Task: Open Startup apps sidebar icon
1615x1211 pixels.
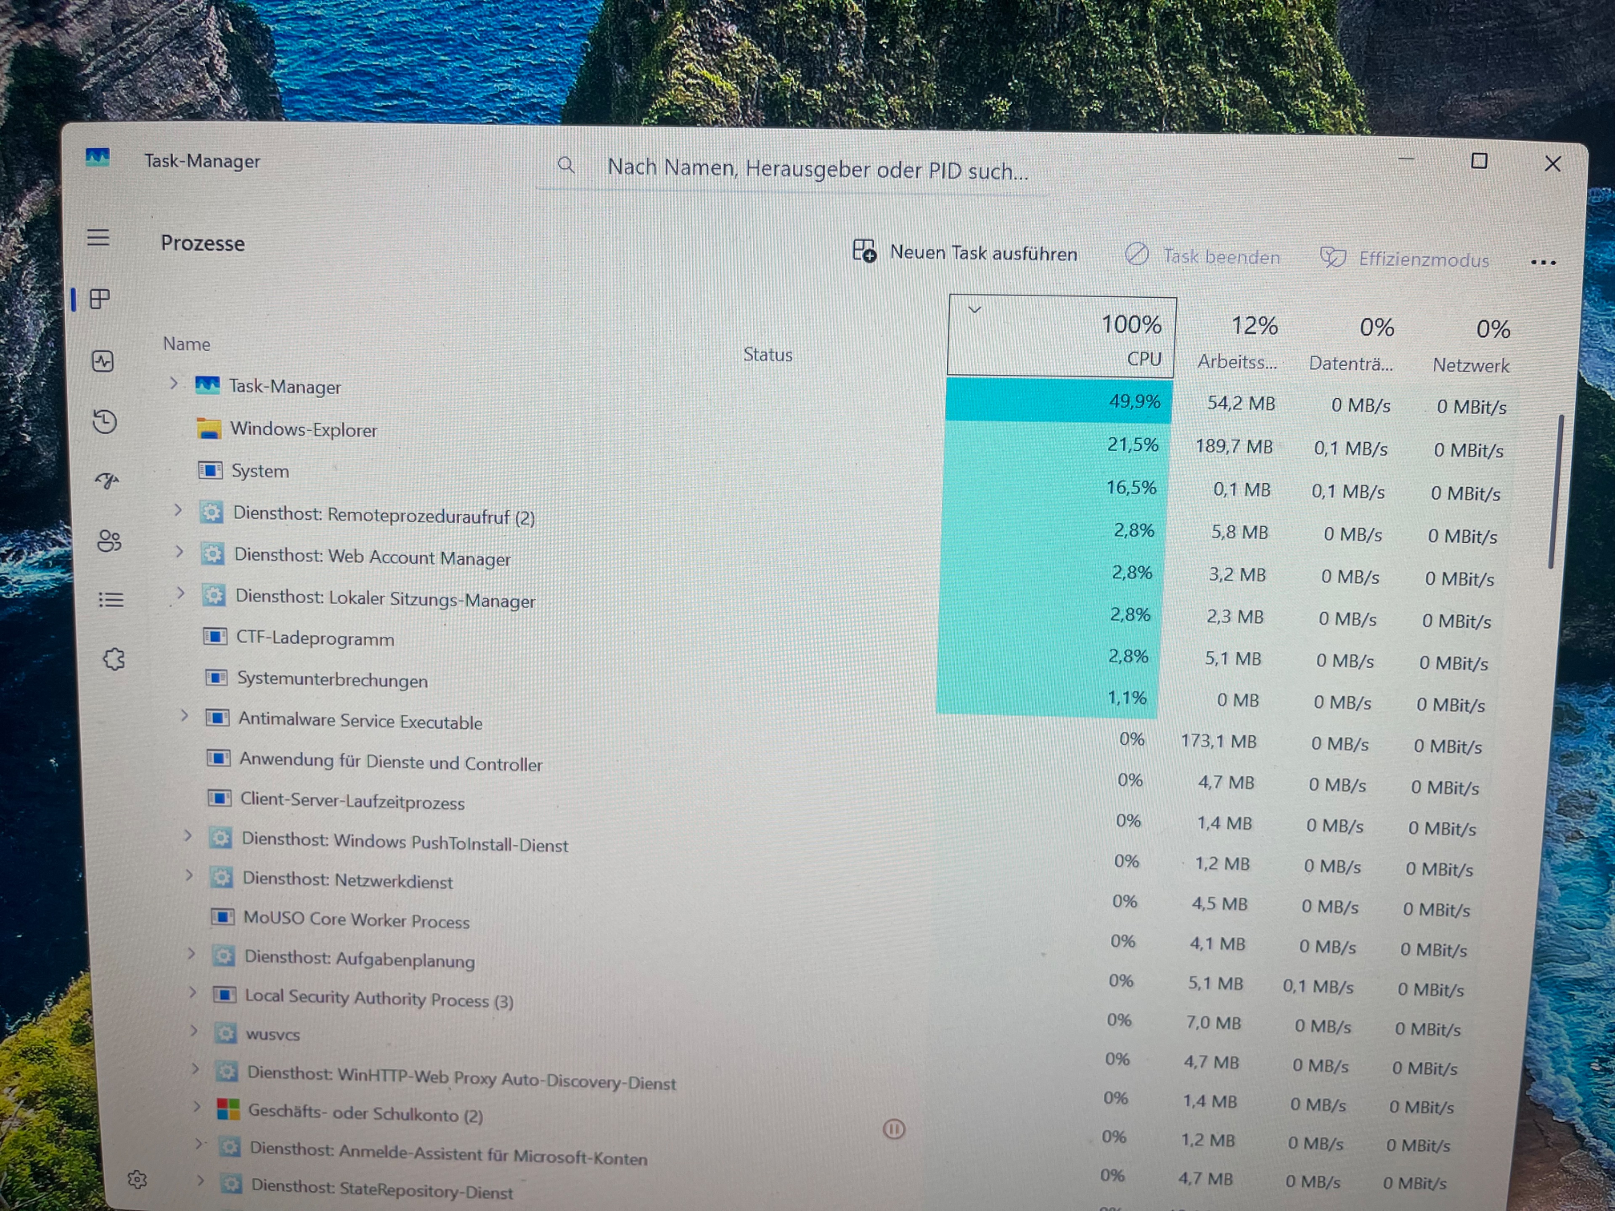Action: tap(107, 480)
